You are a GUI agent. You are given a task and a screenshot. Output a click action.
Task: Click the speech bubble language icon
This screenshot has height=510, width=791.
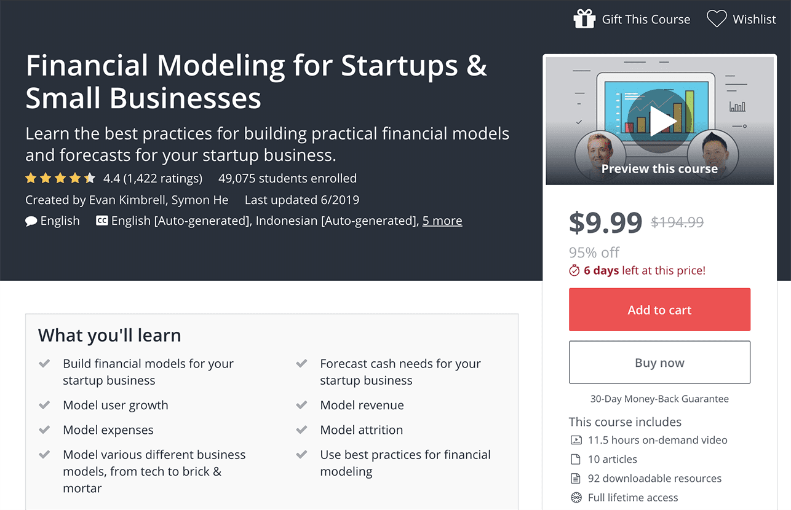click(31, 221)
